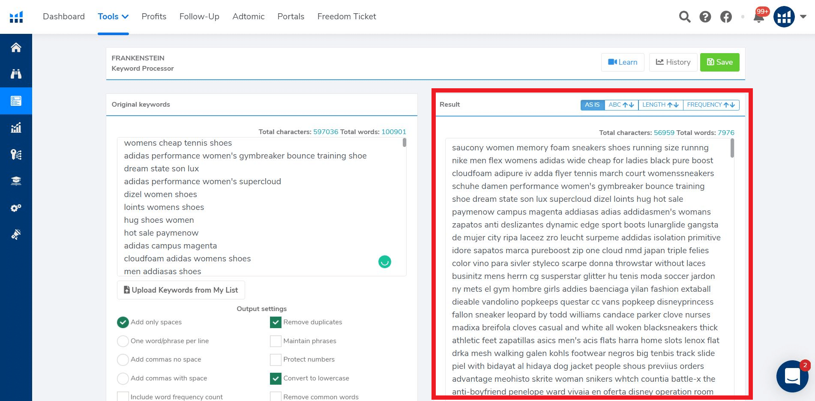Click the result total characters value 56959
The width and height of the screenshot is (815, 401).
click(x=664, y=133)
